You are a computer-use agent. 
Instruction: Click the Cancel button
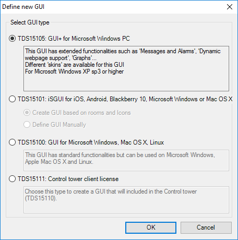tap(206, 227)
